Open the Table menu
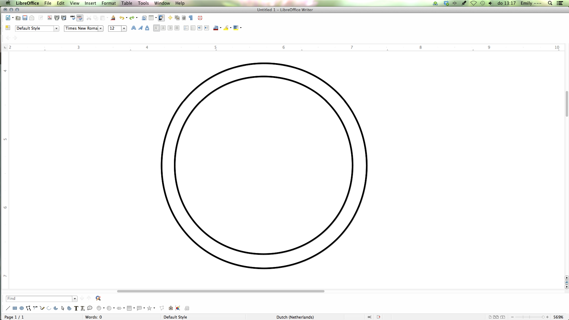The image size is (569, 320). click(x=126, y=3)
